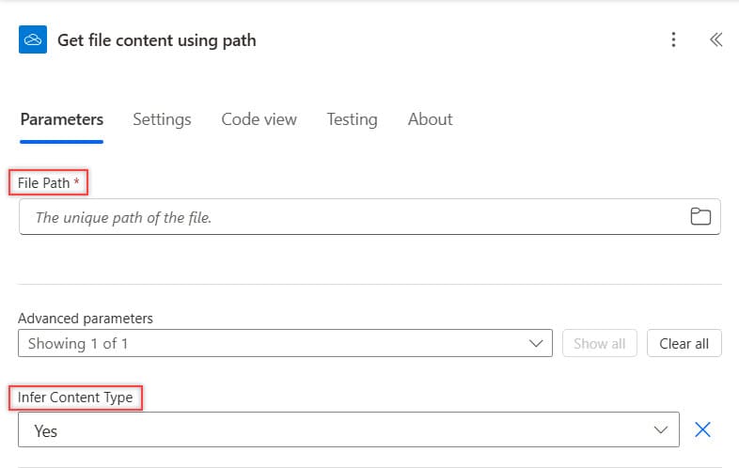Remove Infer Content Type parameter with X
The height and width of the screenshot is (468, 739).
tap(702, 429)
